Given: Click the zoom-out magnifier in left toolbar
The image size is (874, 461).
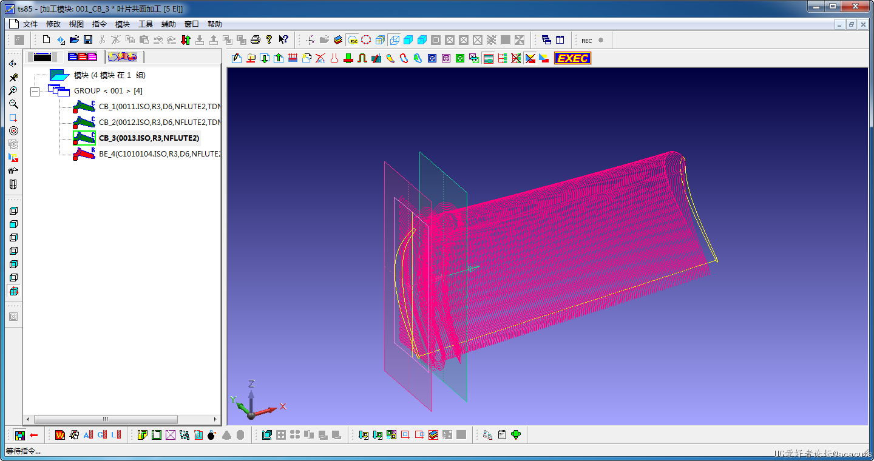Looking at the screenshot, I should (13, 104).
